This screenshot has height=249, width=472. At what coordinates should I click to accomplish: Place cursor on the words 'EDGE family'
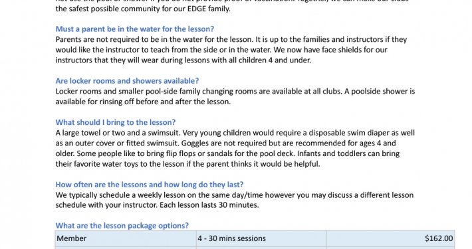[208, 9]
